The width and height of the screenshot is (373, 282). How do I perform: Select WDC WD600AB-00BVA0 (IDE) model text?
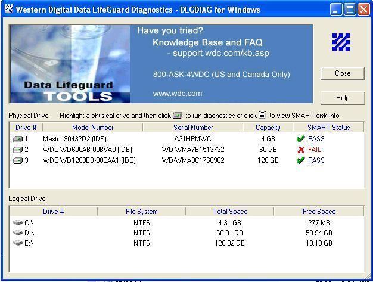pyautogui.click(x=88, y=150)
